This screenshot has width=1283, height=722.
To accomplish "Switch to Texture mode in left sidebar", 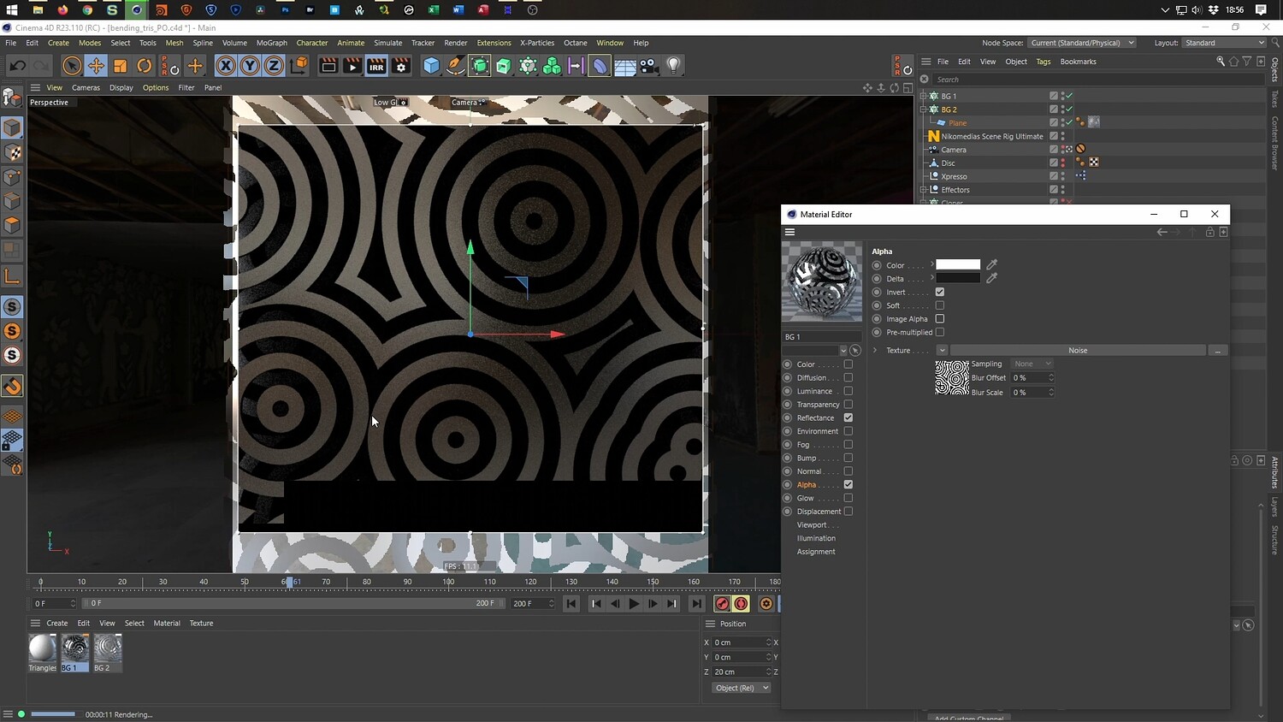I will coord(12,152).
